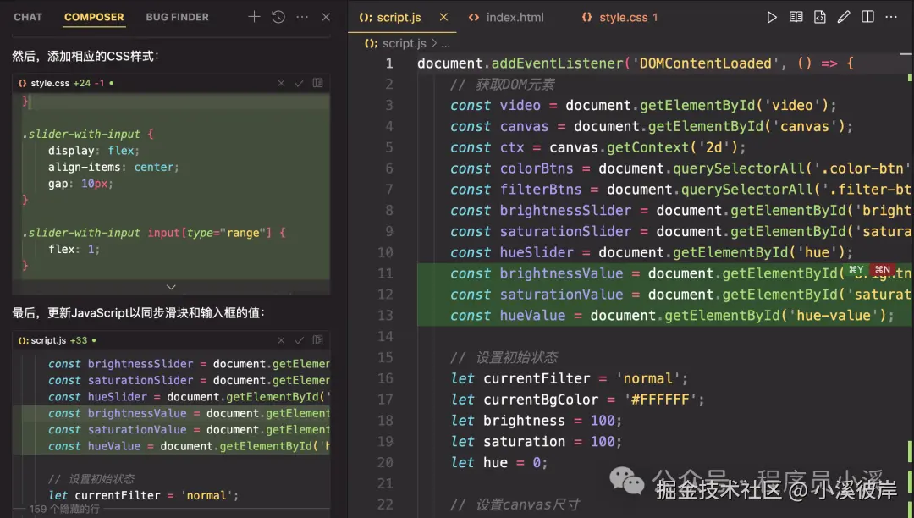
Task: Click the style.css file name in composer
Action: click(50, 83)
